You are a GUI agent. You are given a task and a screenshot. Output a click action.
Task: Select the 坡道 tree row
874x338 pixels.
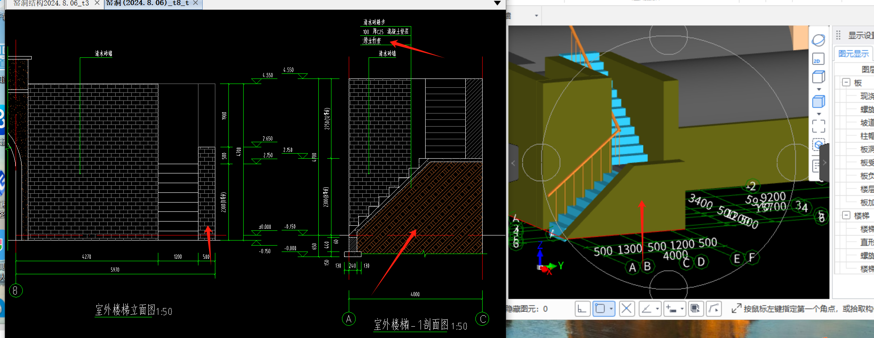pyautogui.click(x=867, y=123)
